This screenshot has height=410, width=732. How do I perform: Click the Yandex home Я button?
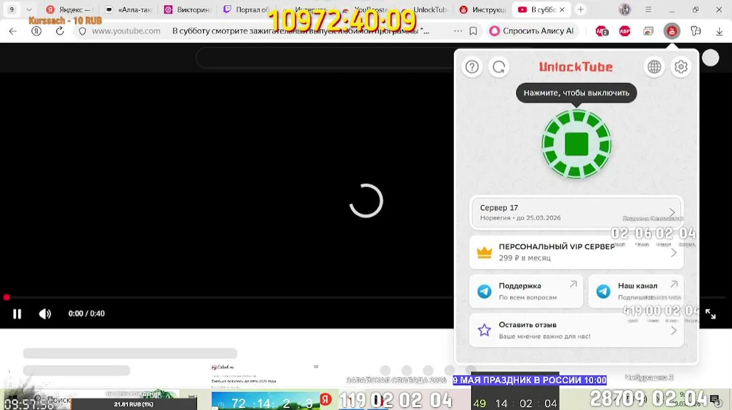[36, 31]
